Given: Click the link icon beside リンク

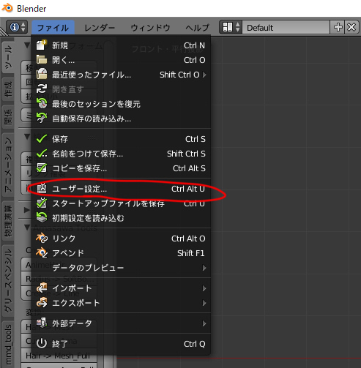Looking at the screenshot, I should (42, 239).
